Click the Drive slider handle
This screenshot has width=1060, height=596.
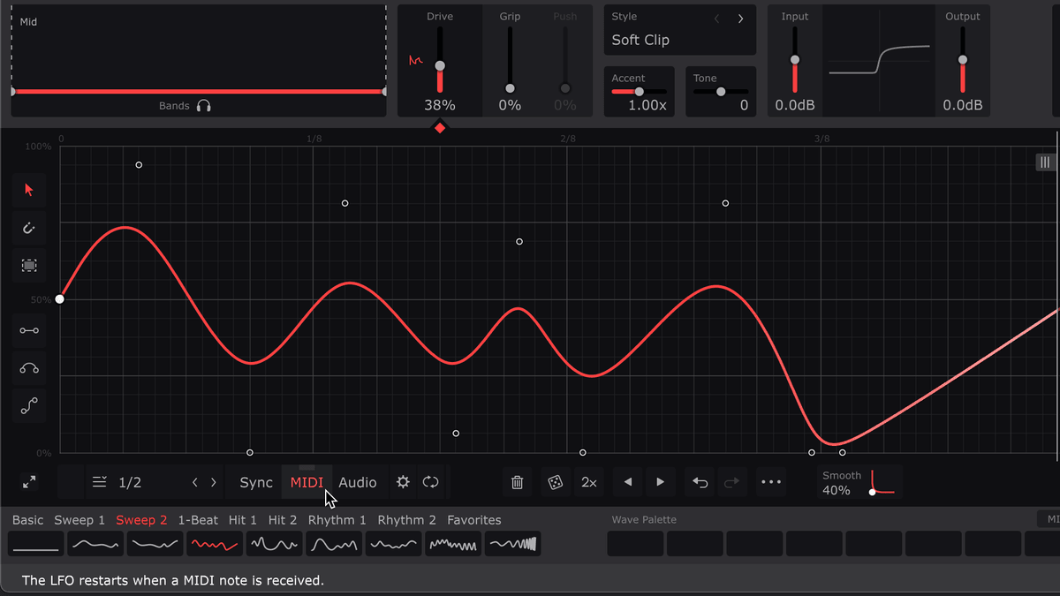(x=440, y=66)
